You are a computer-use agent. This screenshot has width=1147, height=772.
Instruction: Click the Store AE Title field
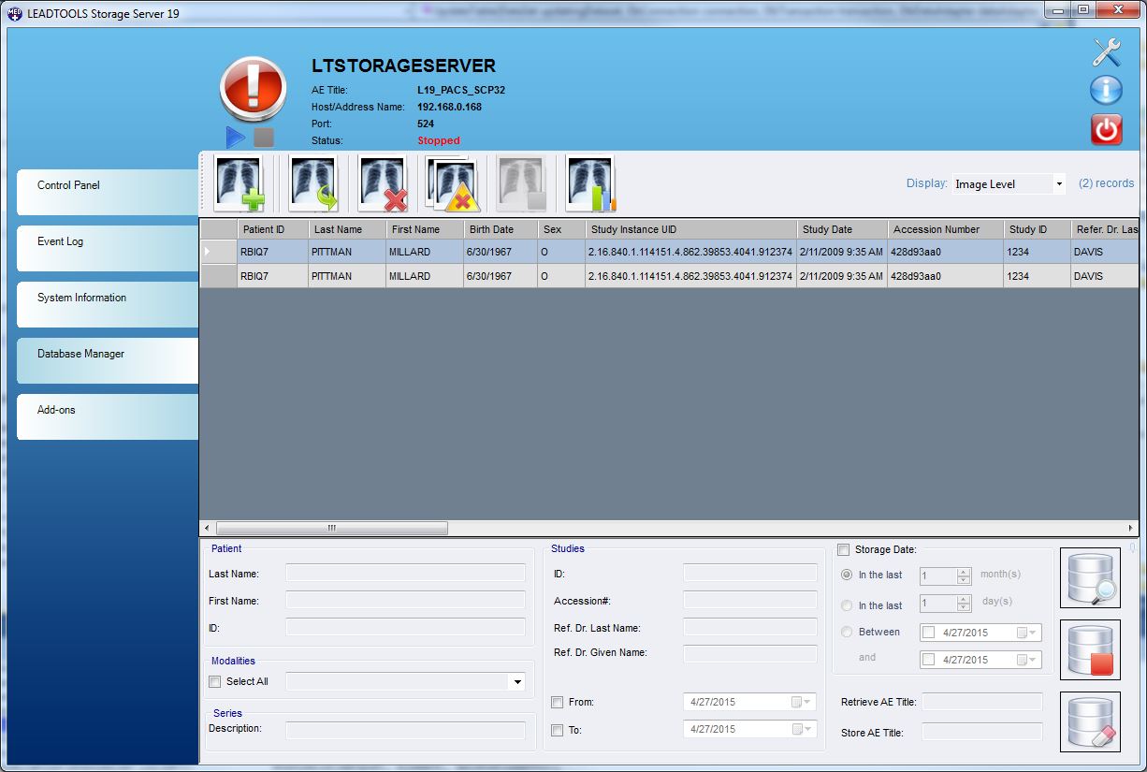tap(982, 732)
